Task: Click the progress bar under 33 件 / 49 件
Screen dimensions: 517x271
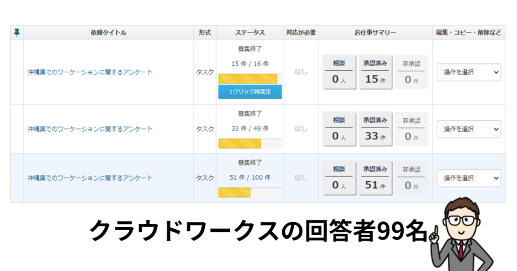Action: click(250, 144)
